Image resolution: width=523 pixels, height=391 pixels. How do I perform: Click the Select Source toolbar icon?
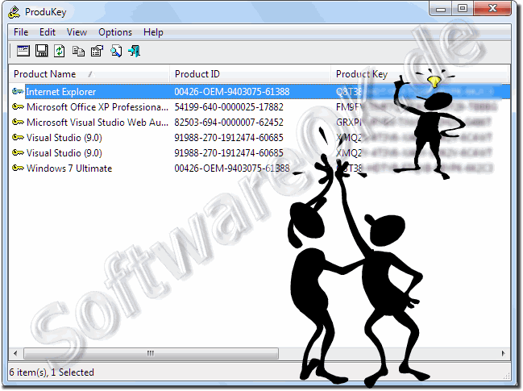[23, 51]
